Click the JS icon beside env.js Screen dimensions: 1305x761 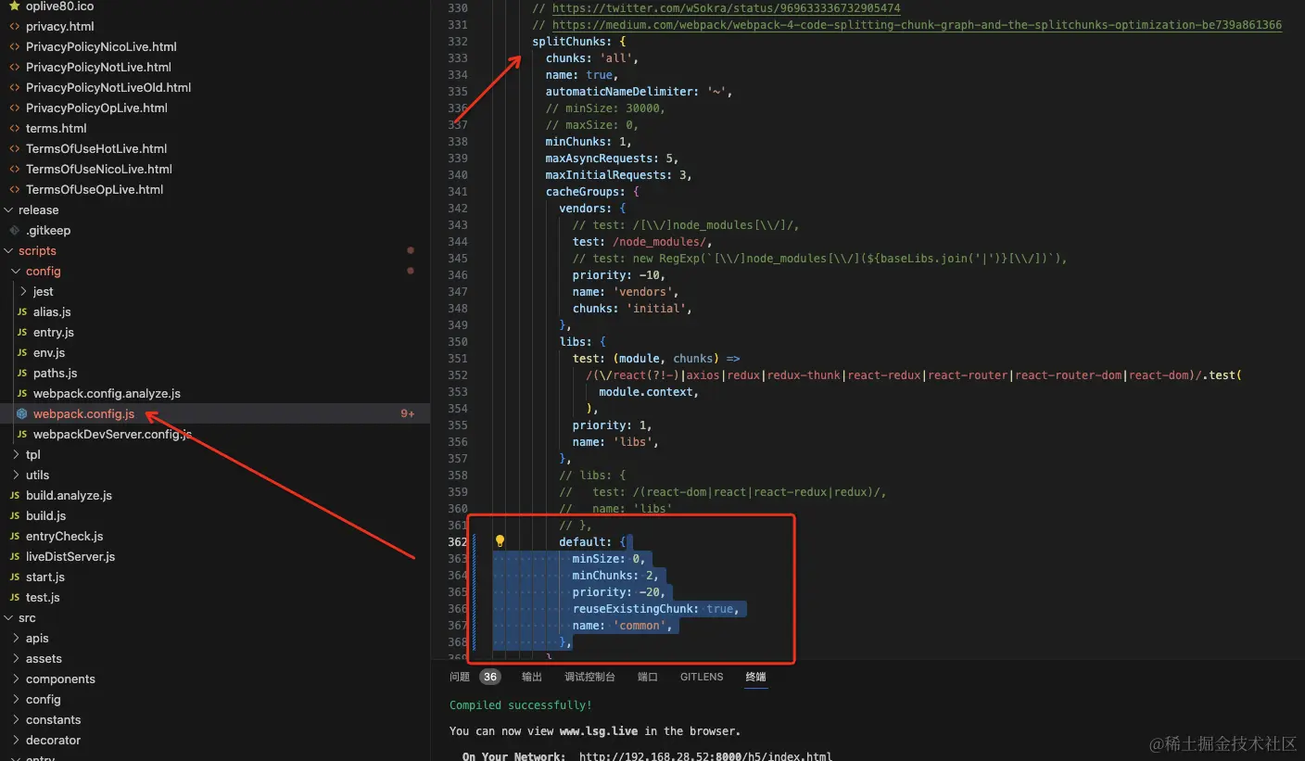click(x=22, y=352)
